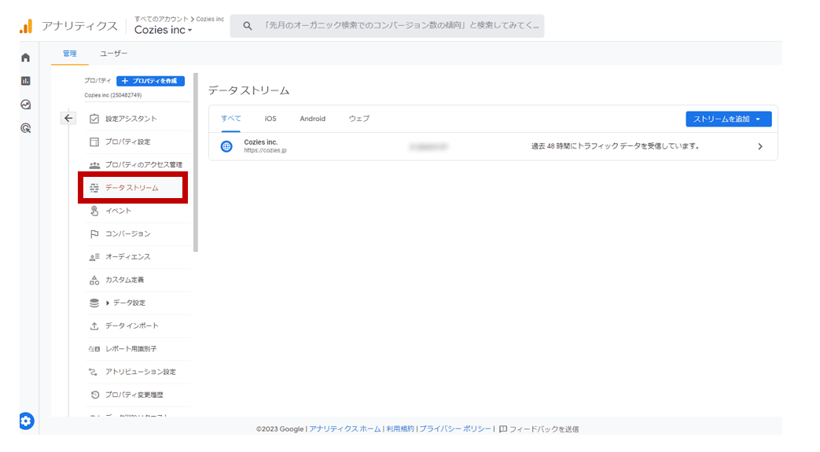The image size is (820, 452).
Task: Click the globe icon for Cozies inc. stream
Action: pos(226,146)
